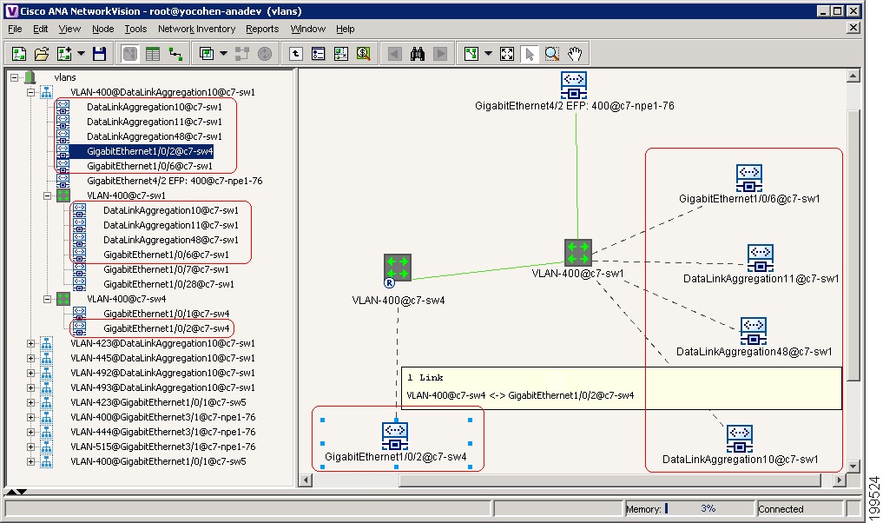Image resolution: width=883 pixels, height=523 pixels.
Task: Click DataLinkAggregation48@c7-sw1 node icon in map
Action: (754, 331)
